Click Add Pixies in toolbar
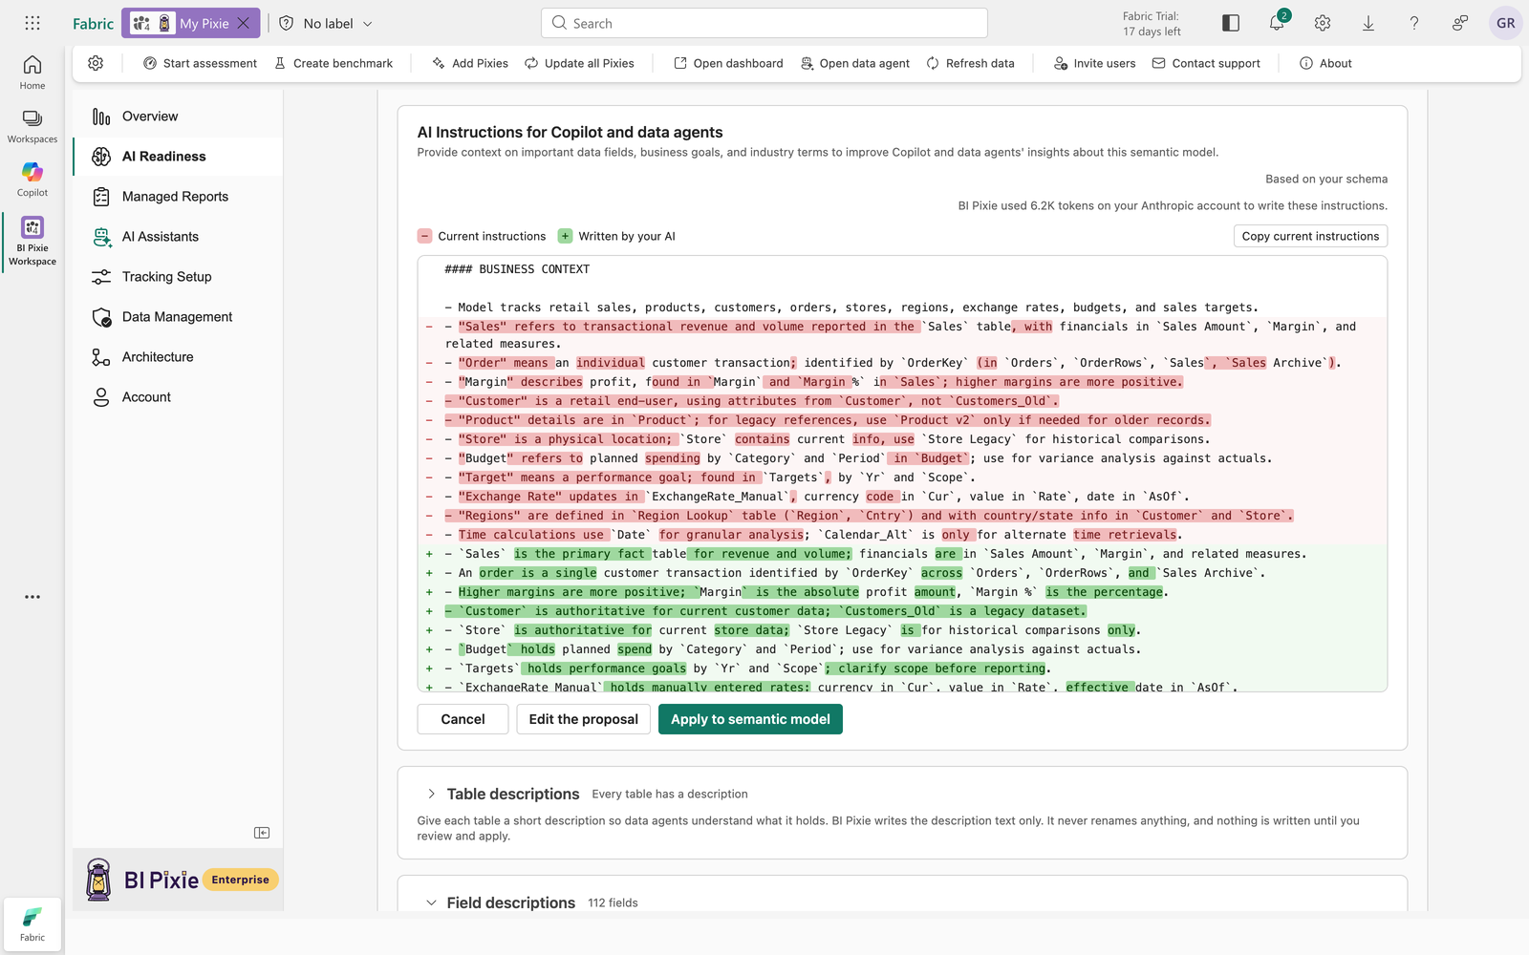This screenshot has width=1529, height=955. click(x=470, y=63)
